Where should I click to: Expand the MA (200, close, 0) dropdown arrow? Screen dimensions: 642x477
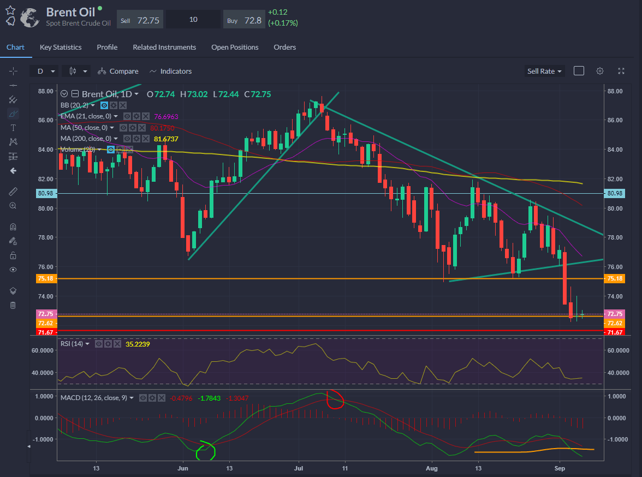click(x=116, y=139)
